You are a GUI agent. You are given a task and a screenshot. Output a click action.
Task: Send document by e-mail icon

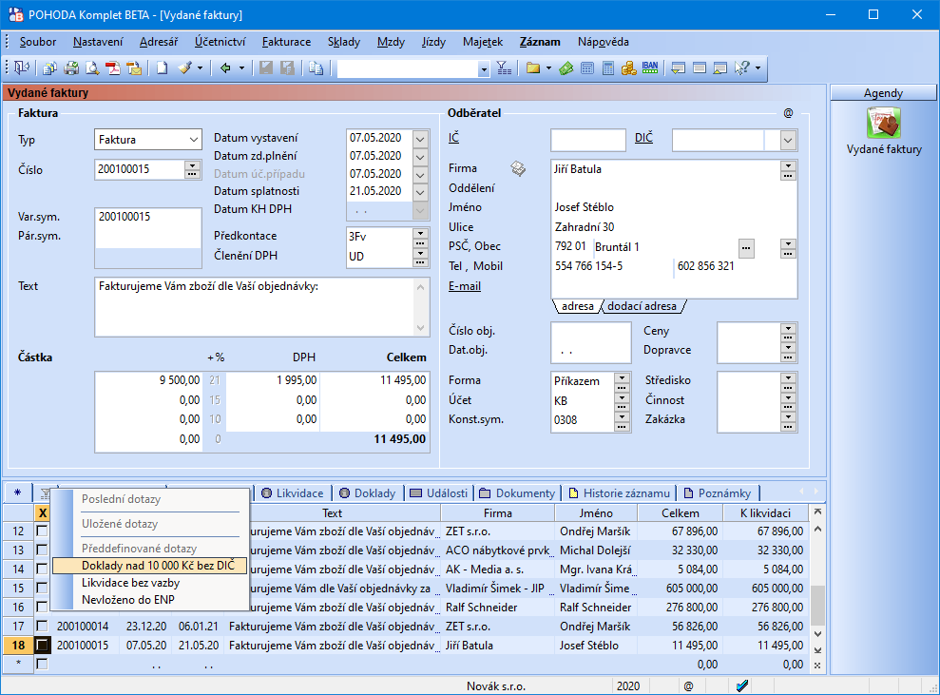click(134, 68)
